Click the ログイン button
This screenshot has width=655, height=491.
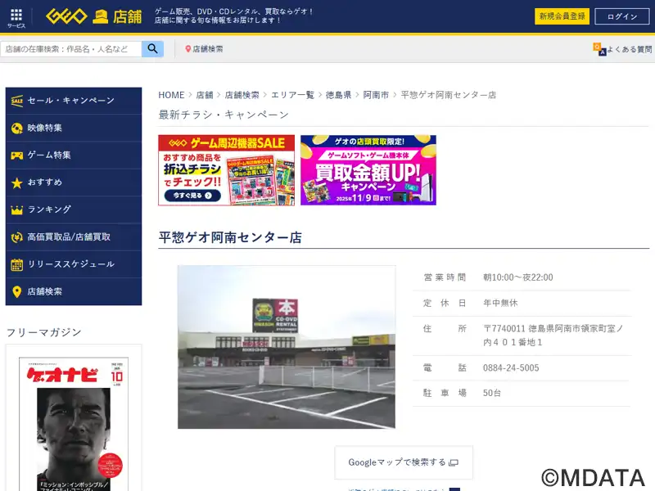point(621,16)
